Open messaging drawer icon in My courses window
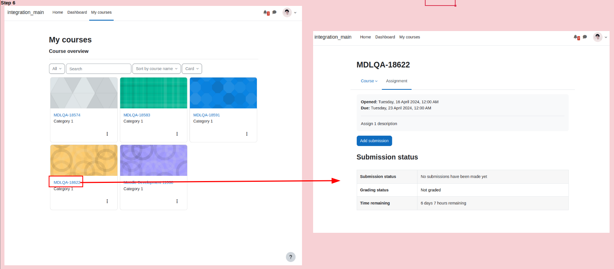614x269 pixels. point(274,12)
